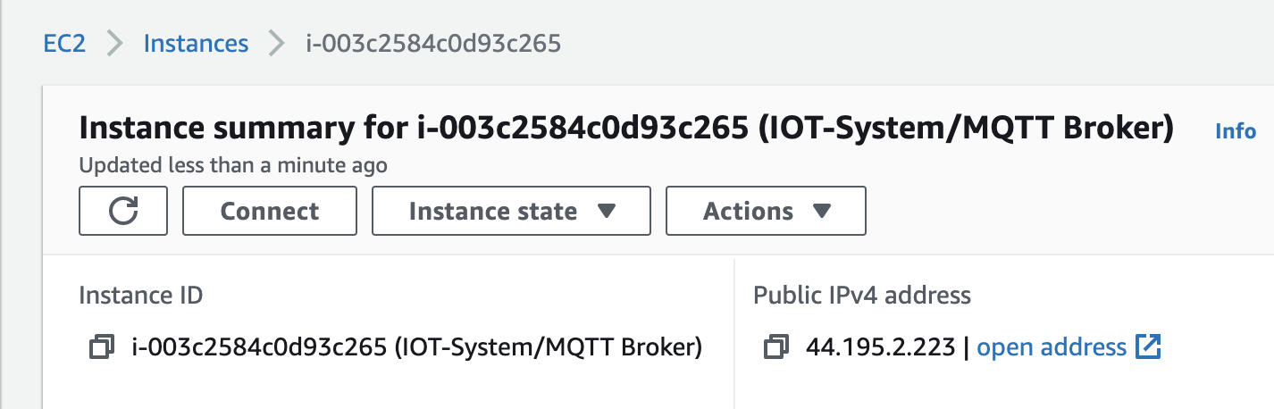The width and height of the screenshot is (1274, 409).
Task: Navigate to the Instances breadcrumb link
Action: point(196,43)
